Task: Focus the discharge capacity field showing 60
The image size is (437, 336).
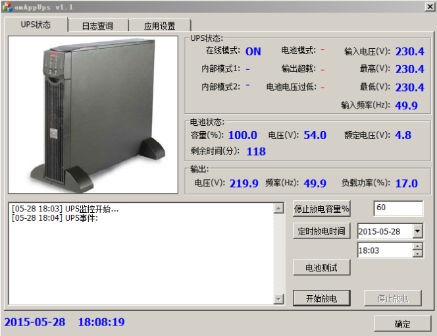Action: tap(398, 208)
